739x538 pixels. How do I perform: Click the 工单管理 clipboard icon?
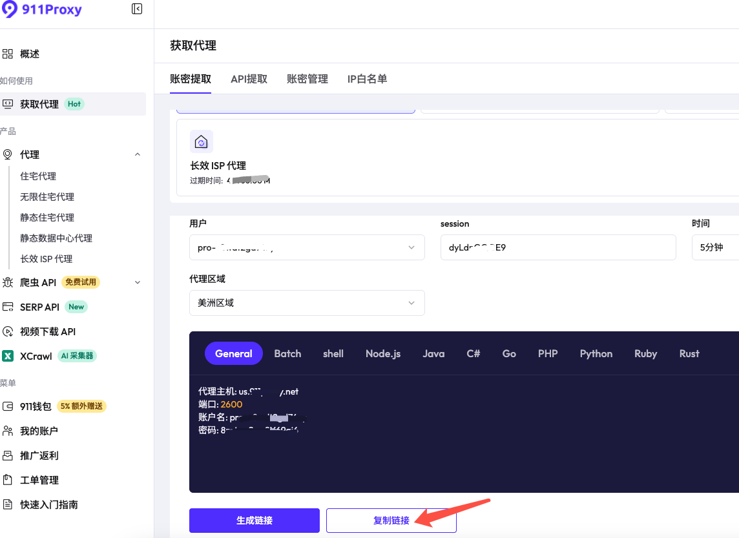(x=8, y=480)
